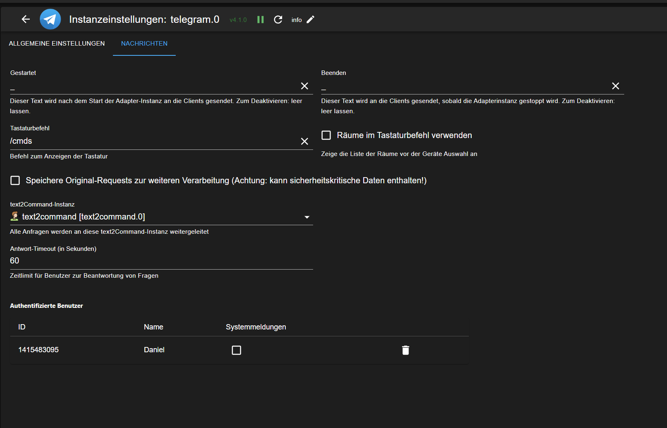
Task: Clear the Beenden text field
Action: click(616, 86)
